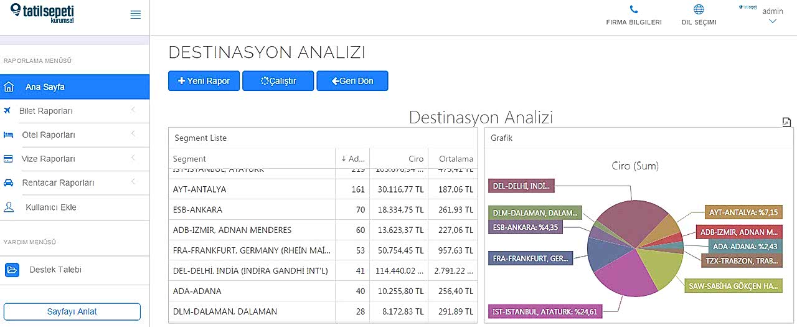This screenshot has height=327, width=797.
Task: Click the hamburger menu icon
Action: pos(135,15)
